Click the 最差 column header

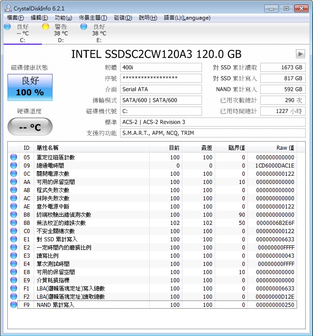[198, 148]
